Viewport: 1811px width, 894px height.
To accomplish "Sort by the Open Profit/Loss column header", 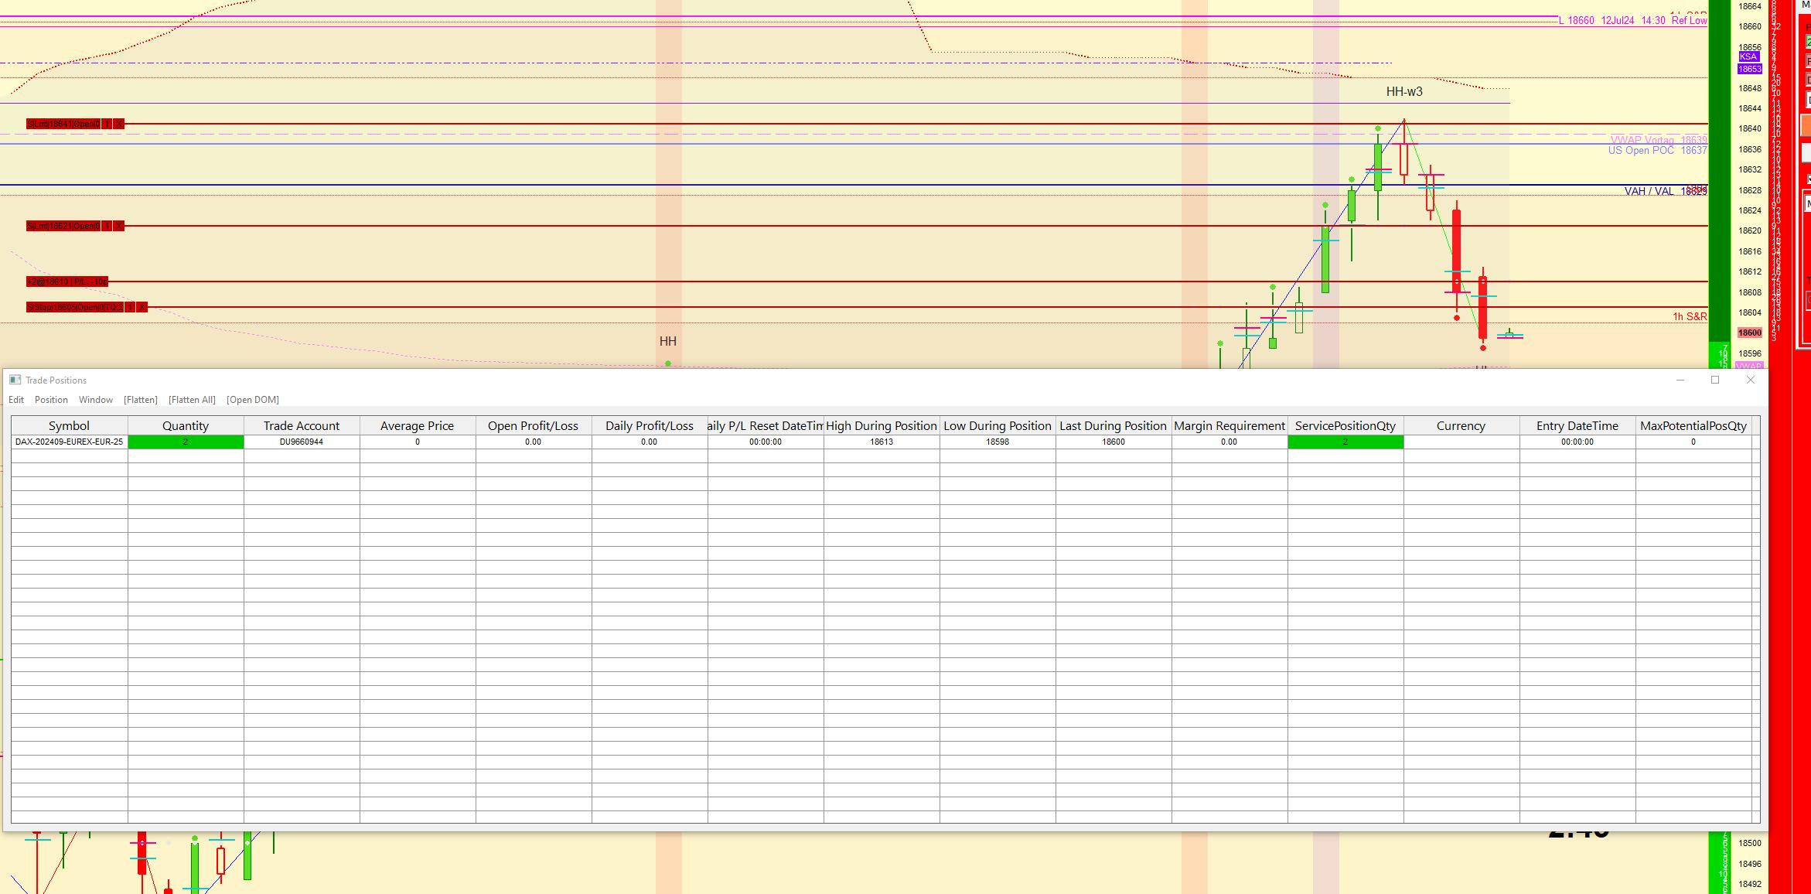I will pos(533,426).
